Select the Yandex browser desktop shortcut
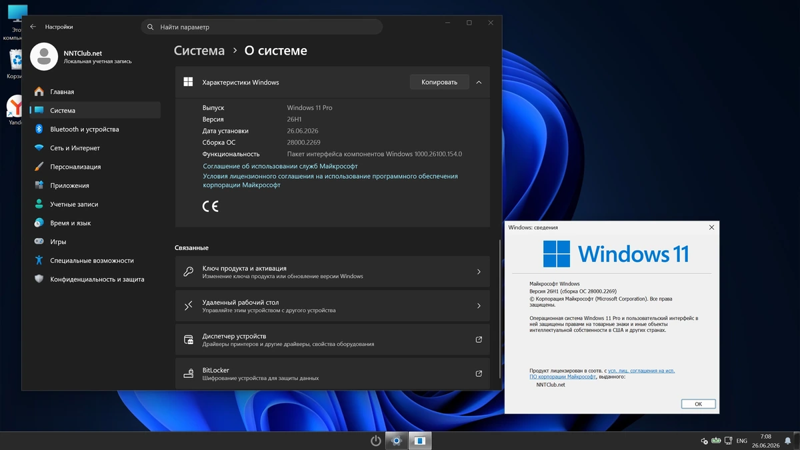The image size is (800, 450). click(x=14, y=110)
